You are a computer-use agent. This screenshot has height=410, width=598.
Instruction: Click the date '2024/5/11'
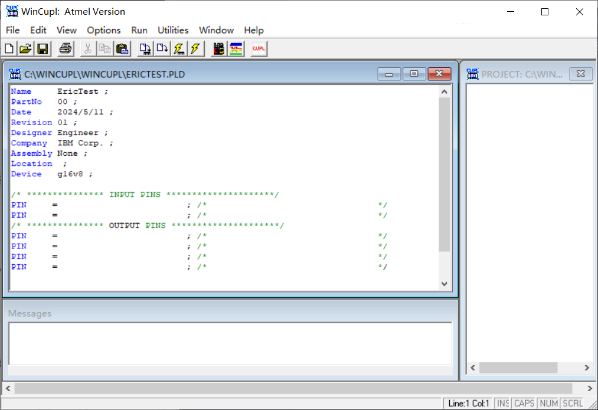pos(80,112)
